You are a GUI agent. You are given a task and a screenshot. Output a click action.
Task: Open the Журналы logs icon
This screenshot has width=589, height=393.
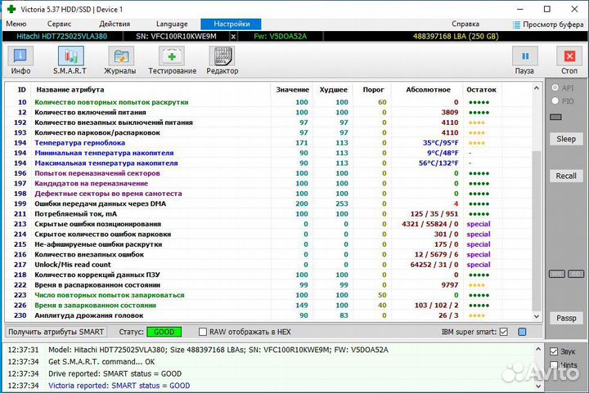(121, 56)
